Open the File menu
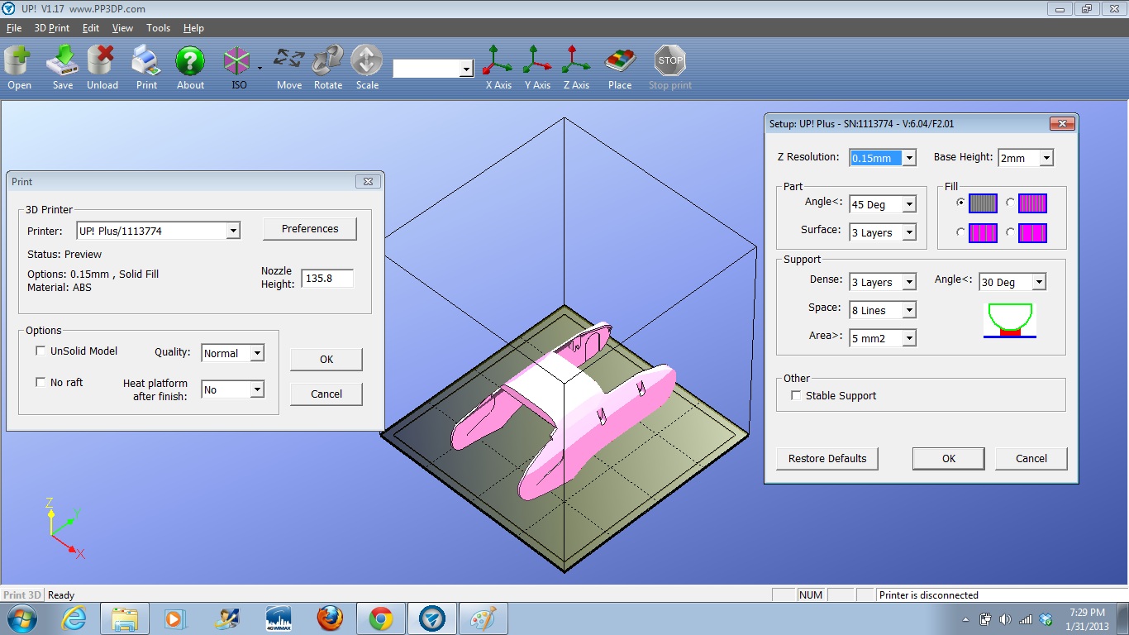 (x=14, y=28)
